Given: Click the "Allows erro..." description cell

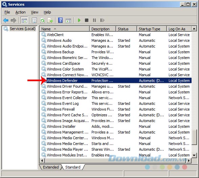Looking at the screenshot, I should (x=102, y=92).
